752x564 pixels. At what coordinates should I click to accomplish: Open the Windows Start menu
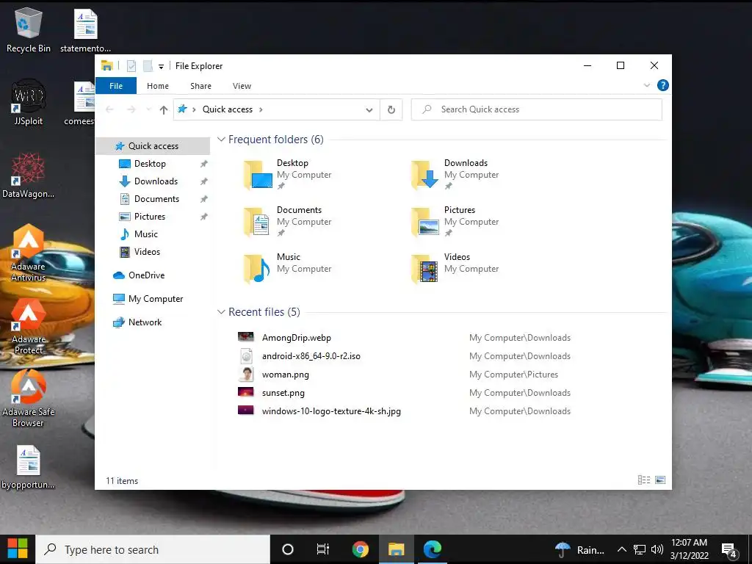tap(18, 549)
